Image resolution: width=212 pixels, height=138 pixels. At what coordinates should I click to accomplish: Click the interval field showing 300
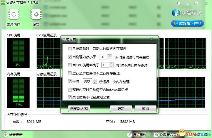pyautogui.click(x=88, y=81)
